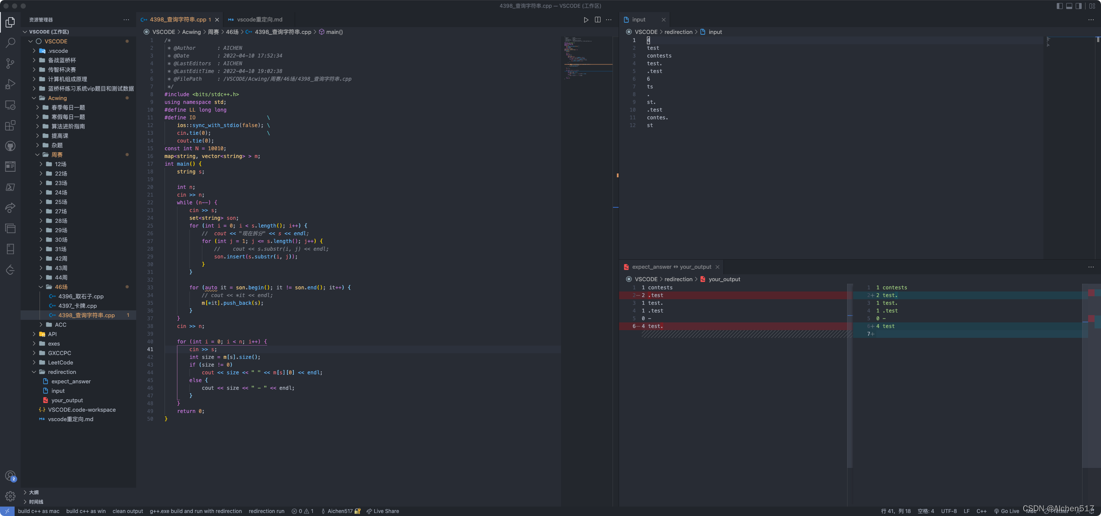Expand the LeetCode folder
1101x516 pixels.
pyautogui.click(x=60, y=363)
